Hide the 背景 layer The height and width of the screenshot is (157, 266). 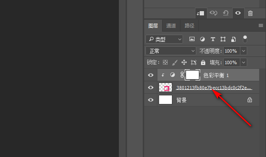[151, 100]
